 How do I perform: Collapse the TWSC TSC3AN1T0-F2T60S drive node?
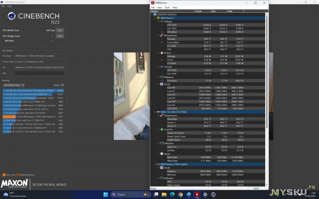(x=155, y=112)
